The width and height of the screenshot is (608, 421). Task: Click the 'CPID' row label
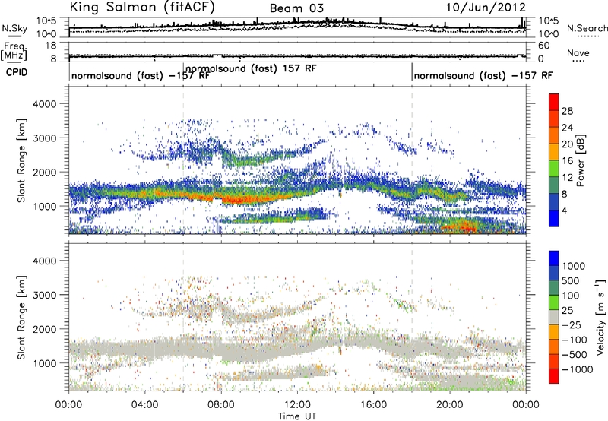click(x=17, y=72)
